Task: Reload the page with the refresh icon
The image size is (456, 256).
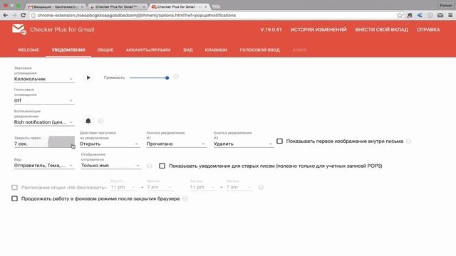Action: 23,16
